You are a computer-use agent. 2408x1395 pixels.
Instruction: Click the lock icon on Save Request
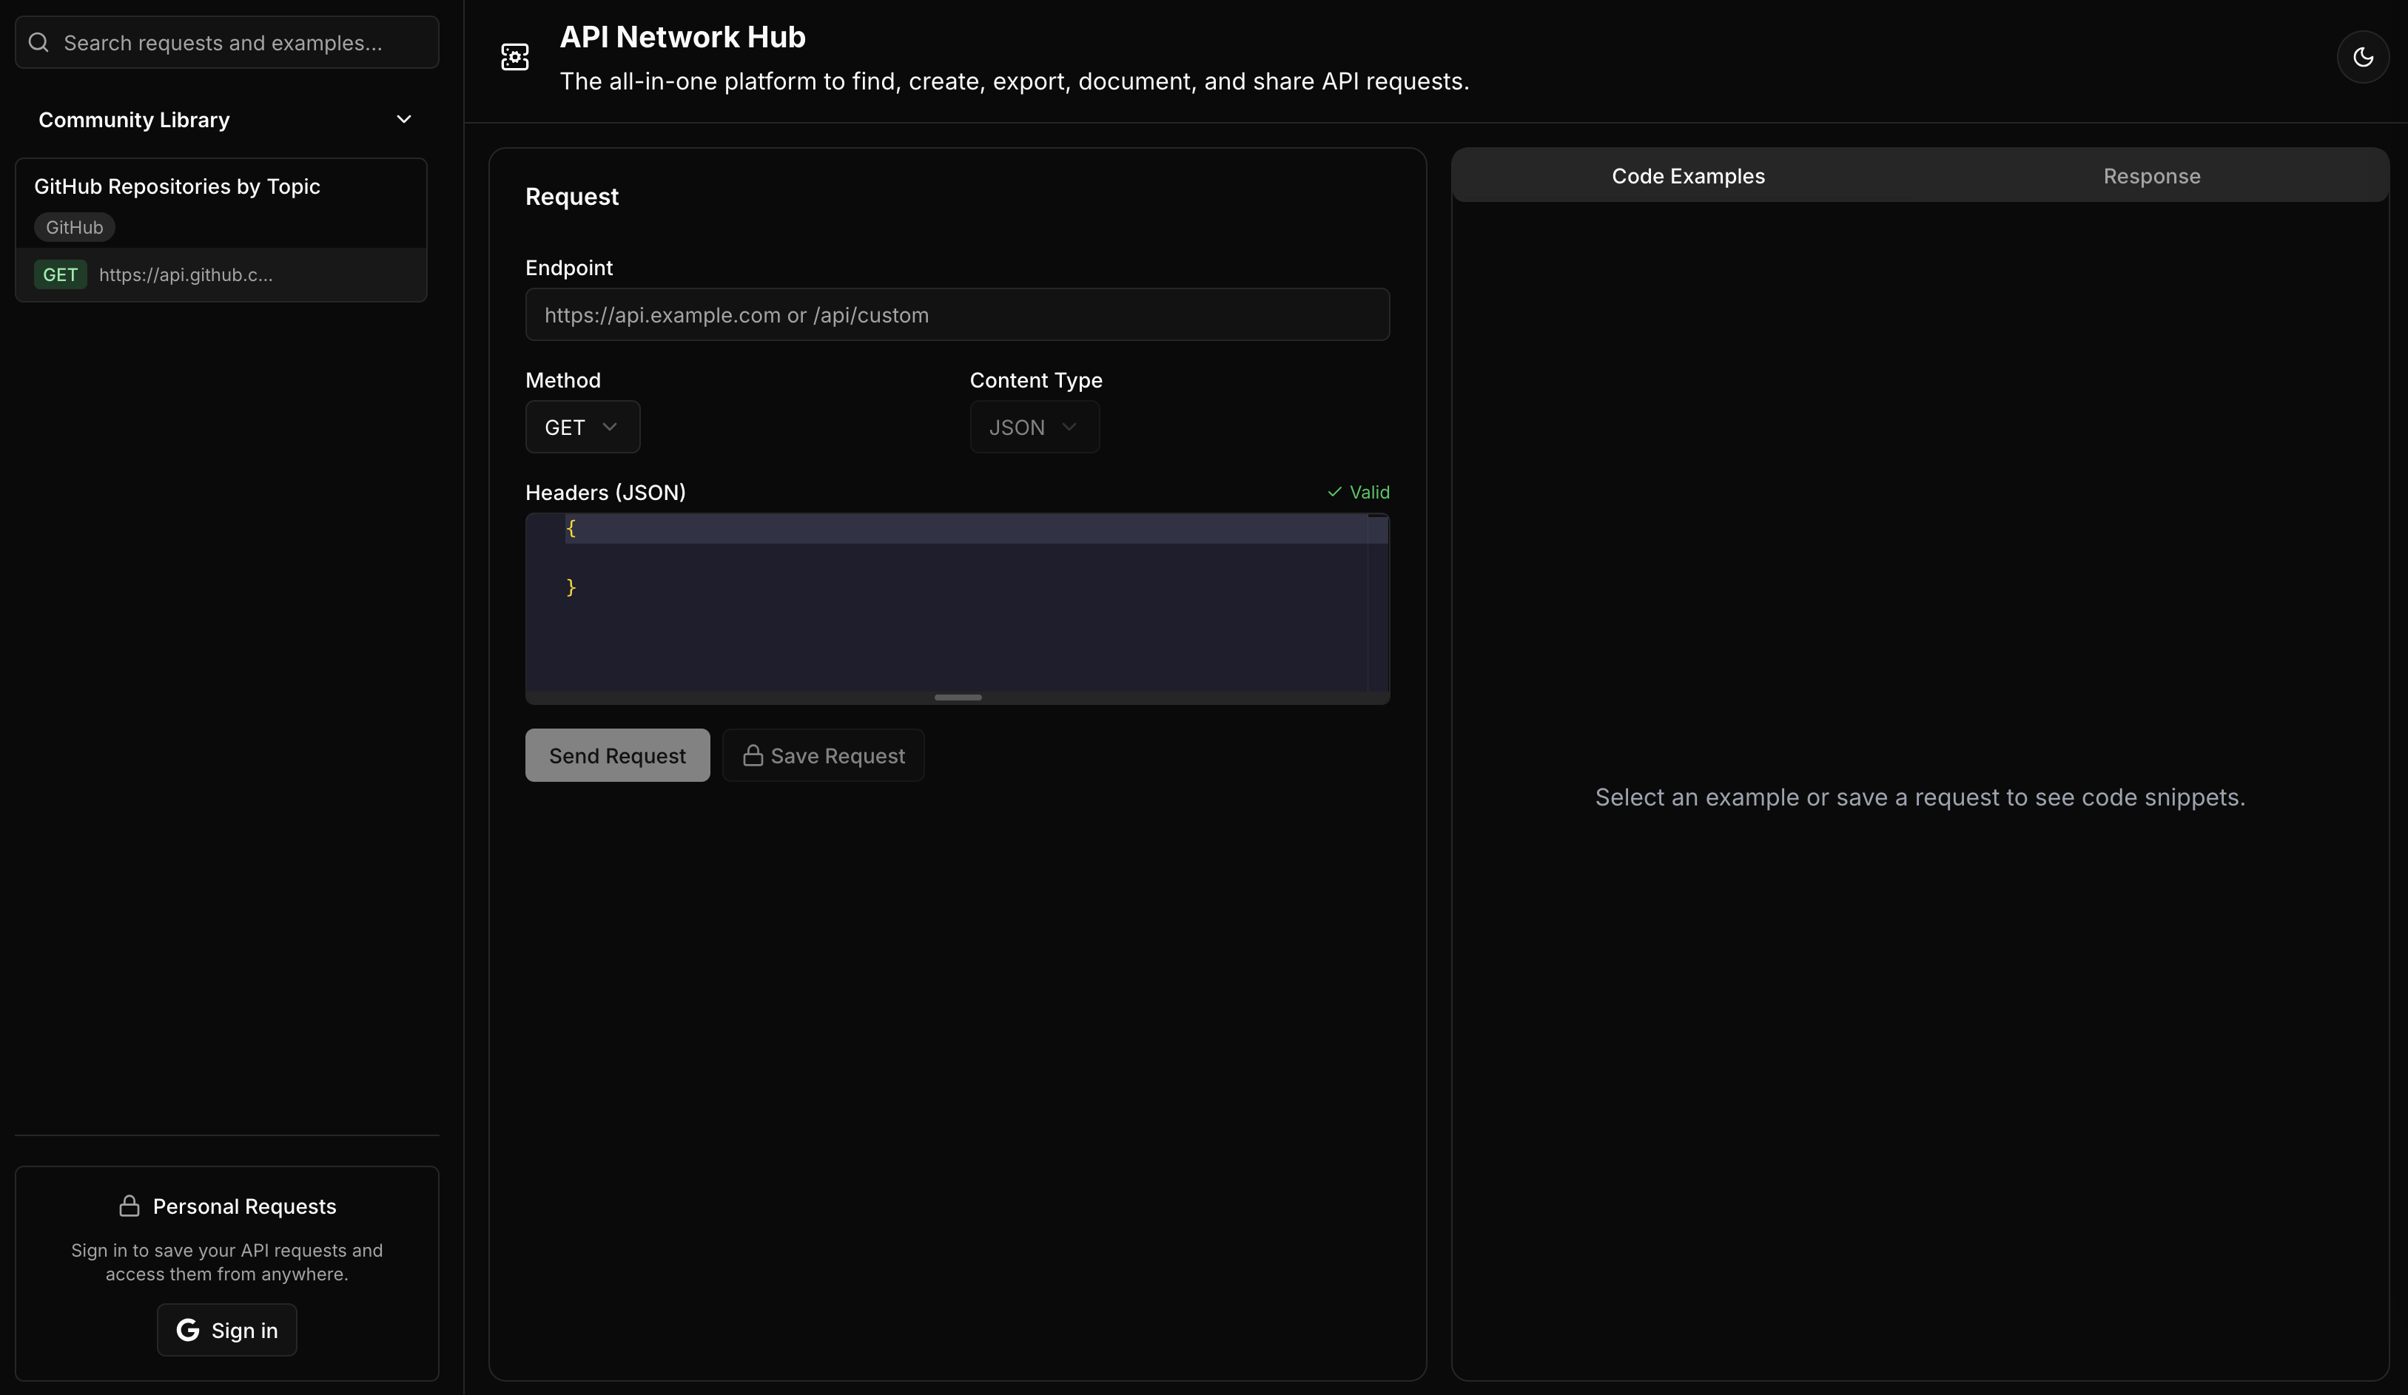(x=754, y=755)
